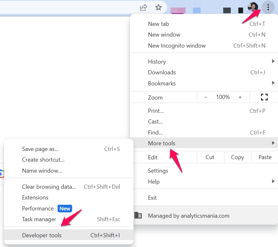Open Task manager entry
The height and width of the screenshot is (247, 278).
(x=39, y=219)
